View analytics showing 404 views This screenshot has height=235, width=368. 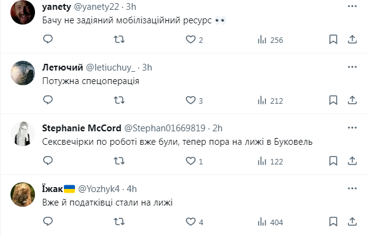tap(270, 222)
